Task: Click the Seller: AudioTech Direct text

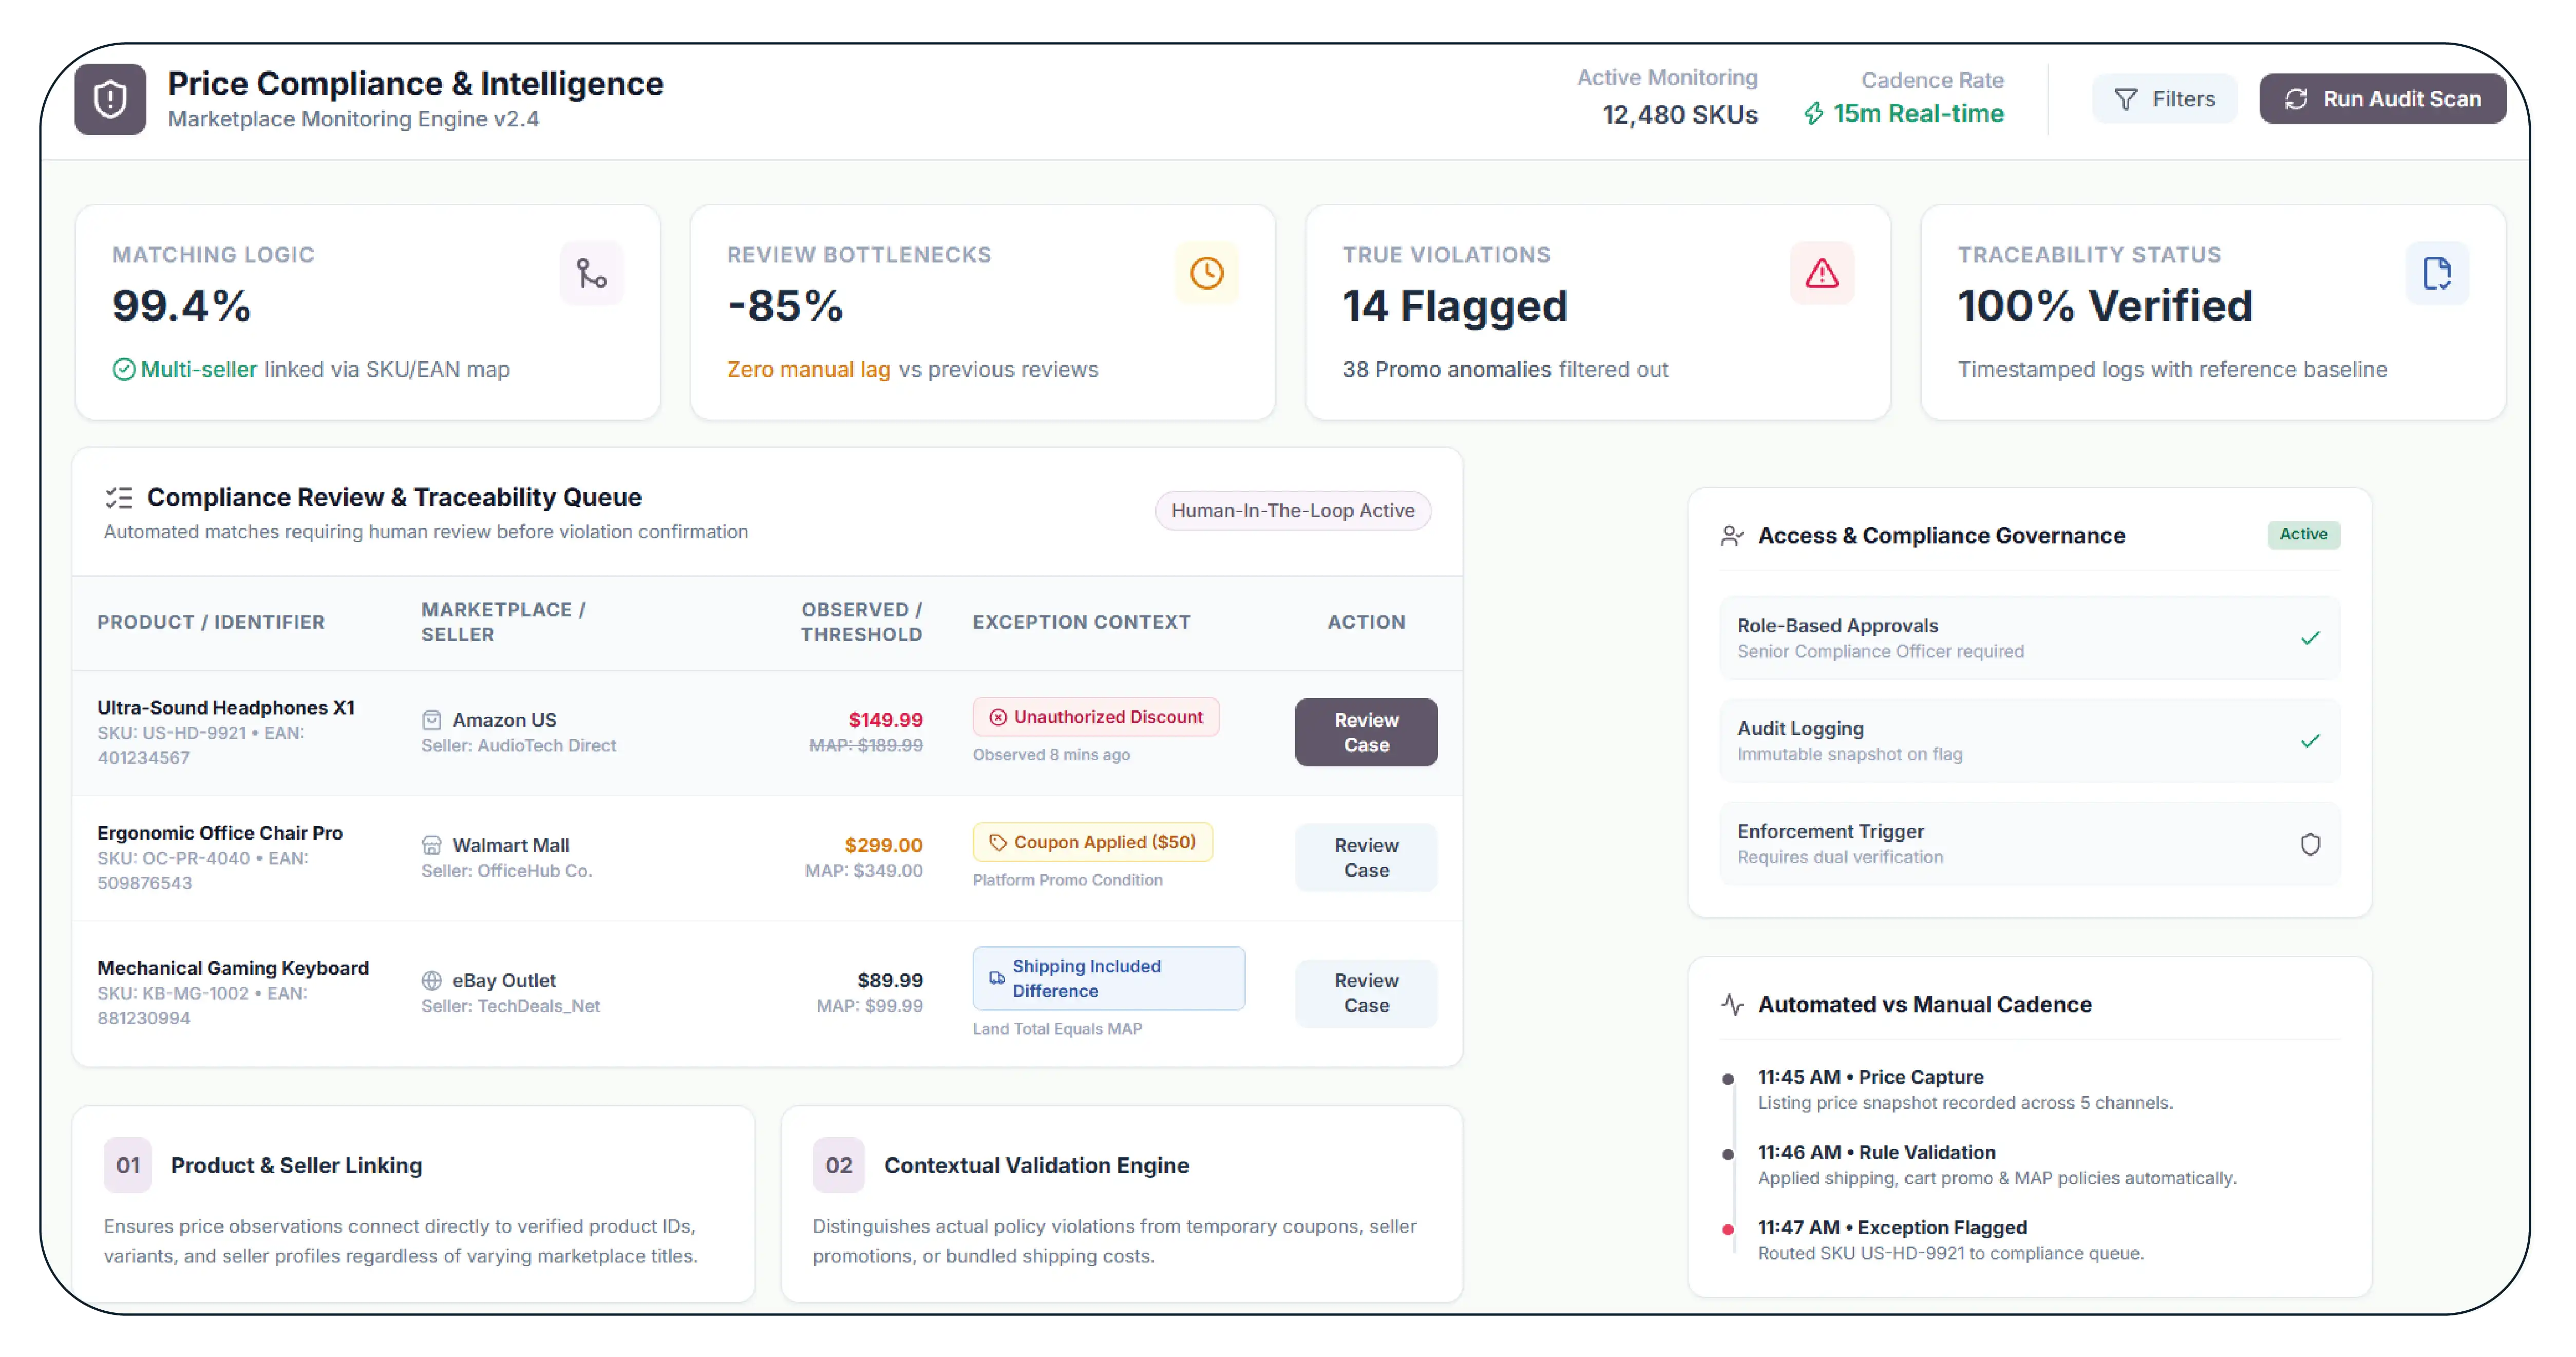Action: (518, 745)
